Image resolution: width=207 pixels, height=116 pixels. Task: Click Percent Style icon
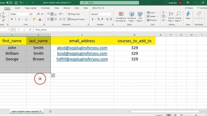98,19
